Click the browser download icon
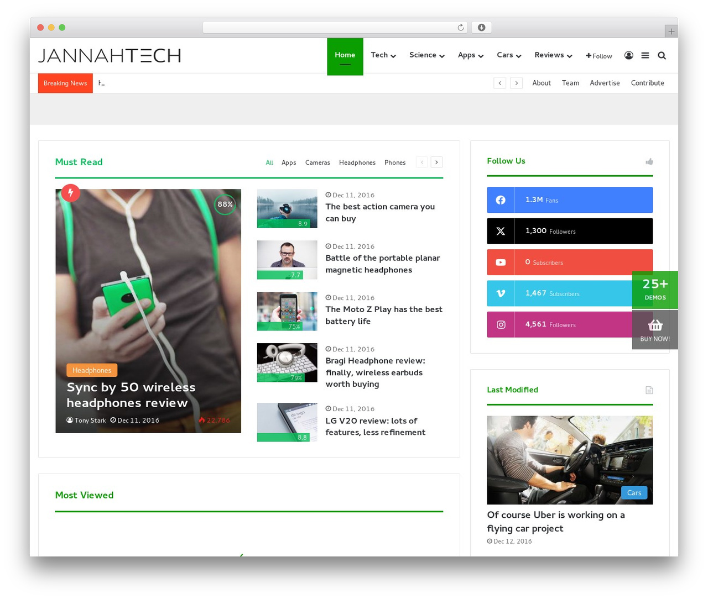Viewport: 708px width, 599px height. tap(482, 28)
